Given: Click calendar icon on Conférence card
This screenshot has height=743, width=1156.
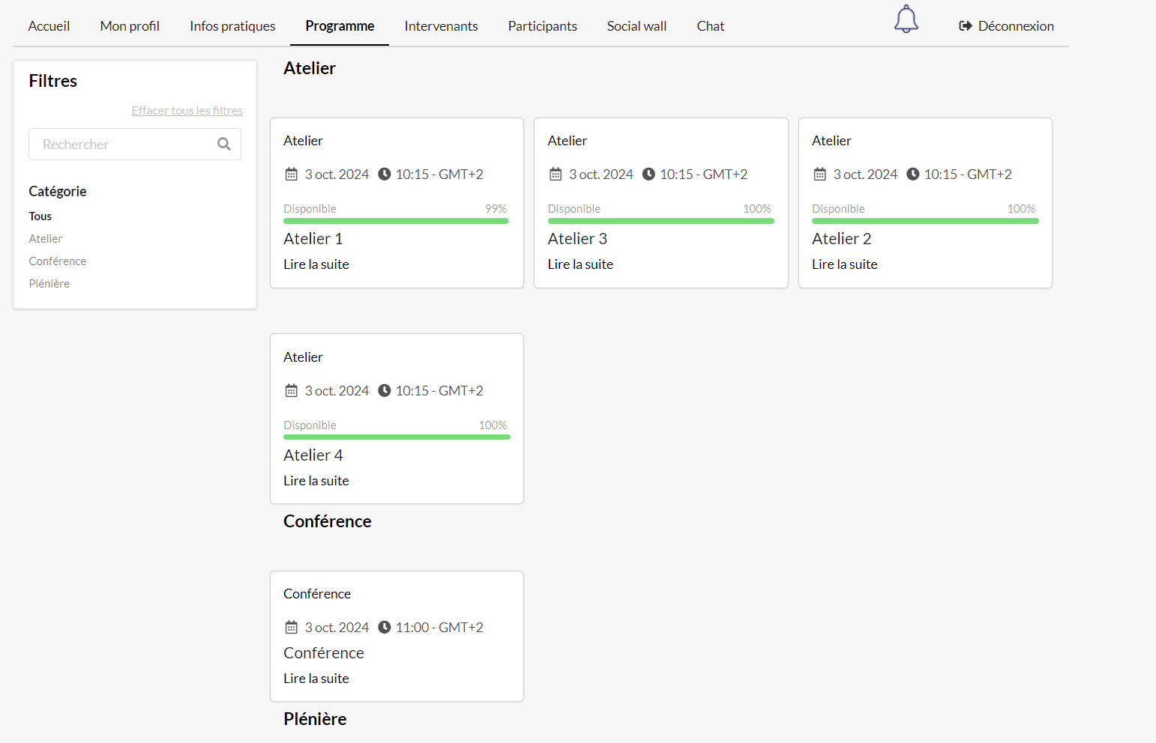Looking at the screenshot, I should click(292, 628).
